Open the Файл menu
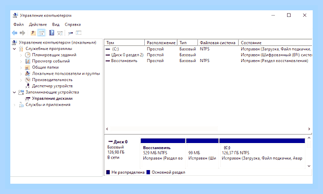This screenshot has height=194, width=323. coord(18,24)
